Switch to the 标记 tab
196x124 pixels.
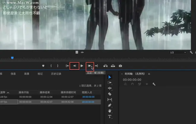(x=40, y=74)
